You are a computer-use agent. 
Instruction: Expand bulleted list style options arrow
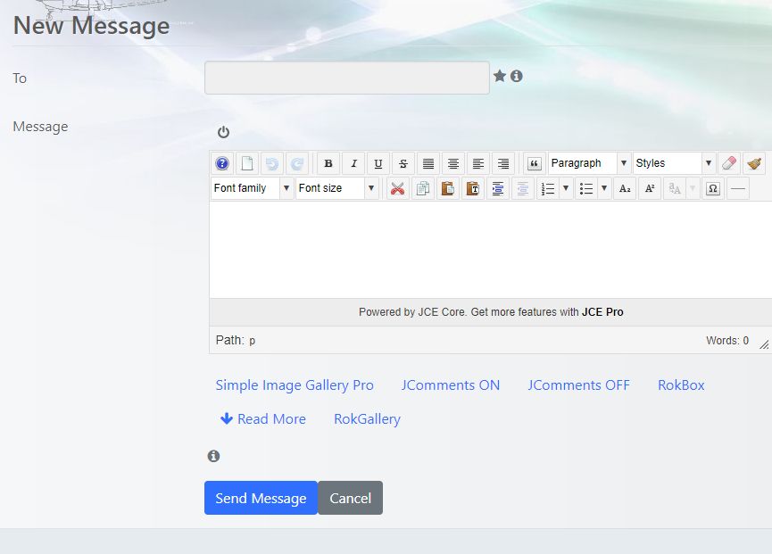point(604,188)
